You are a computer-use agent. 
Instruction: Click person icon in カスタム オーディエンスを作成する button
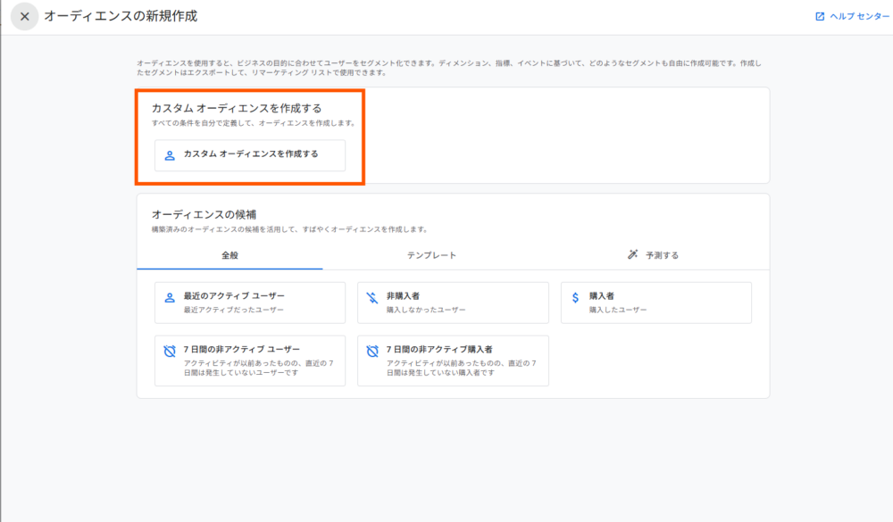click(170, 154)
